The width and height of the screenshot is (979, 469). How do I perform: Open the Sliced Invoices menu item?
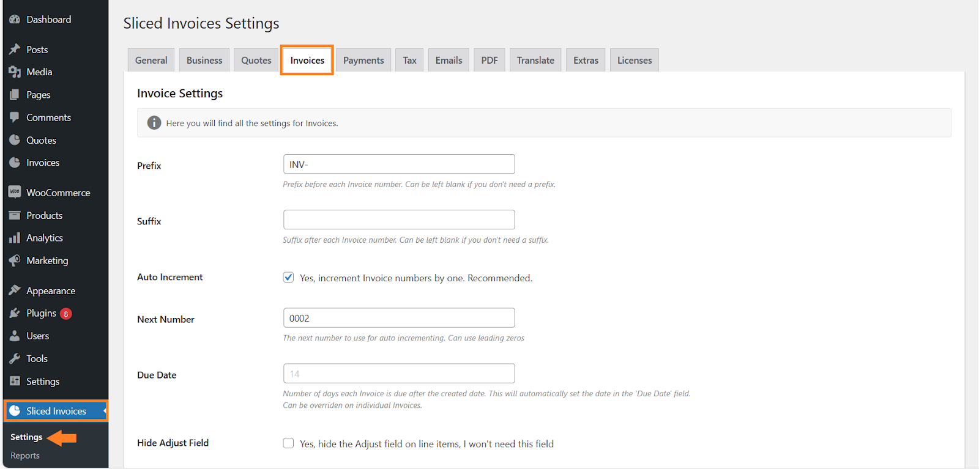coord(56,411)
